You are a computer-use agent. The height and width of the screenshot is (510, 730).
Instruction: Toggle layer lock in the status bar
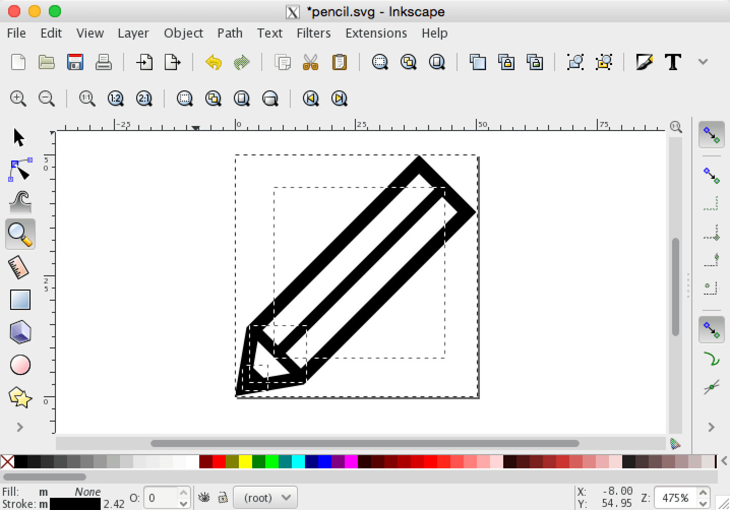pyautogui.click(x=224, y=498)
